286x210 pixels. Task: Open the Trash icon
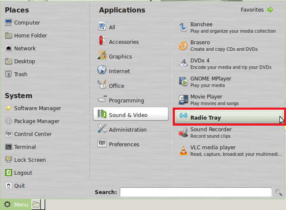coord(8,74)
